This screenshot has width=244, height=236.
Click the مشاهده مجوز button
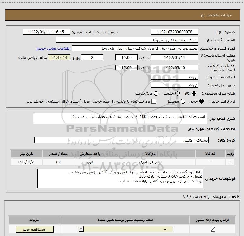(x=35, y=229)
